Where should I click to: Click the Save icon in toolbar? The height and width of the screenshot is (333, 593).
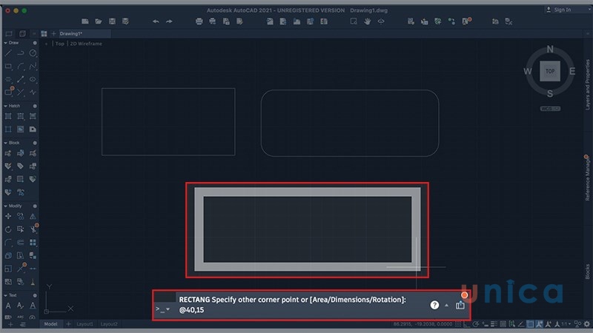point(112,21)
